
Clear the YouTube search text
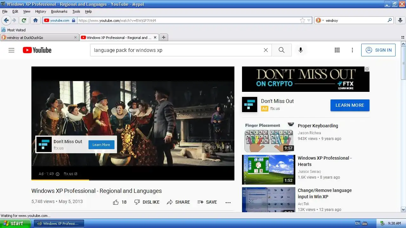[x=266, y=50]
